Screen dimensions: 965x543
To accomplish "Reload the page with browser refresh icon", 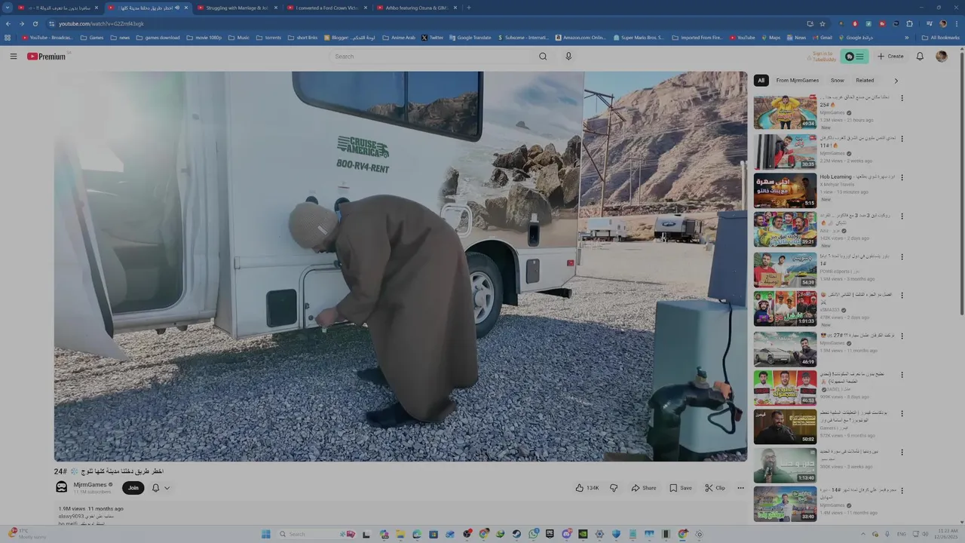I will (35, 23).
